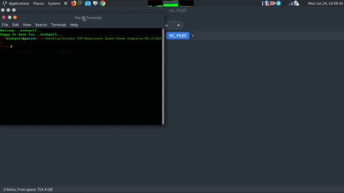344x193 pixels.
Task: Launch Google Chrome from the top panel
Action: [x=103, y=3]
